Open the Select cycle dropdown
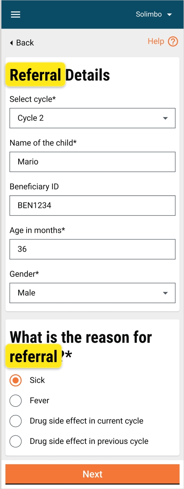The width and height of the screenshot is (184, 489). (92, 118)
